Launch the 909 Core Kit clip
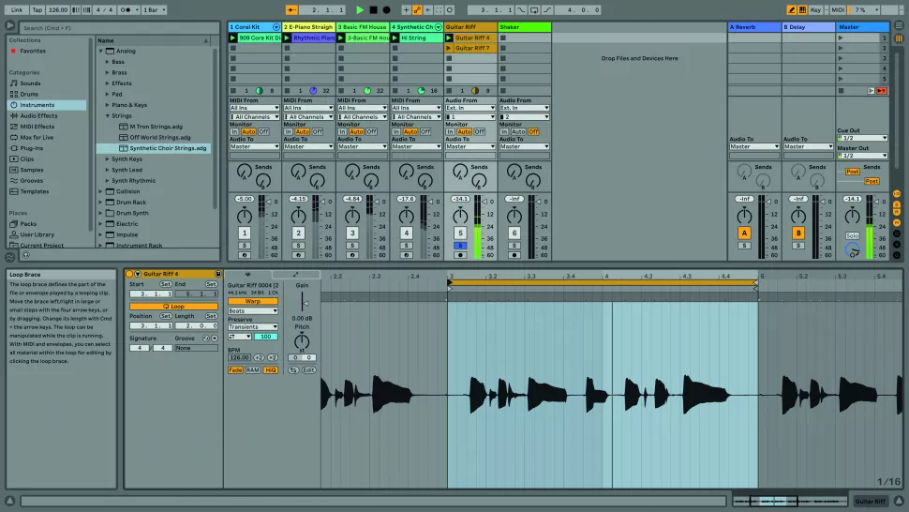 (233, 38)
